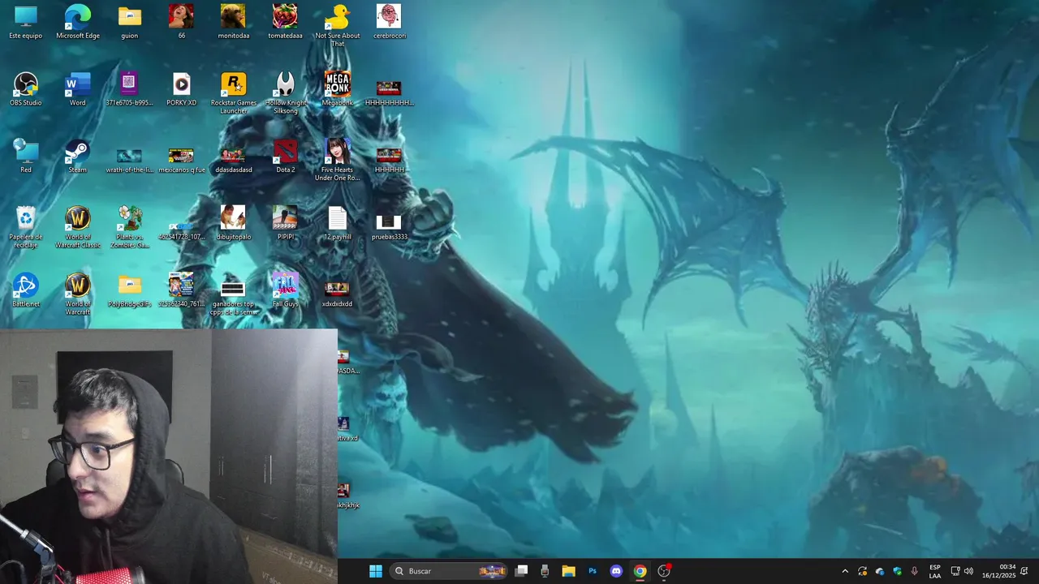
Task: Launch the Megabonk game shortcut
Action: [338, 89]
